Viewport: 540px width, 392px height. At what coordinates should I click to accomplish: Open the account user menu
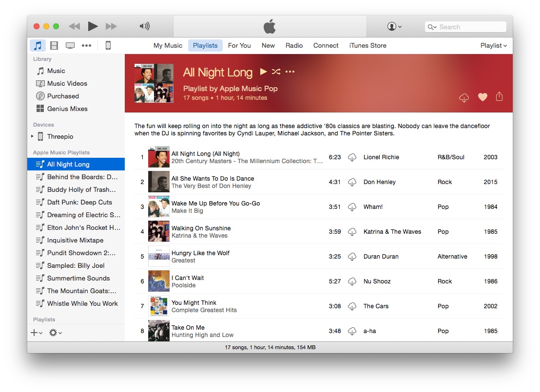click(x=394, y=26)
